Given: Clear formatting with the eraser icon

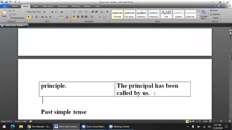Looking at the screenshot, I should point(69,12).
